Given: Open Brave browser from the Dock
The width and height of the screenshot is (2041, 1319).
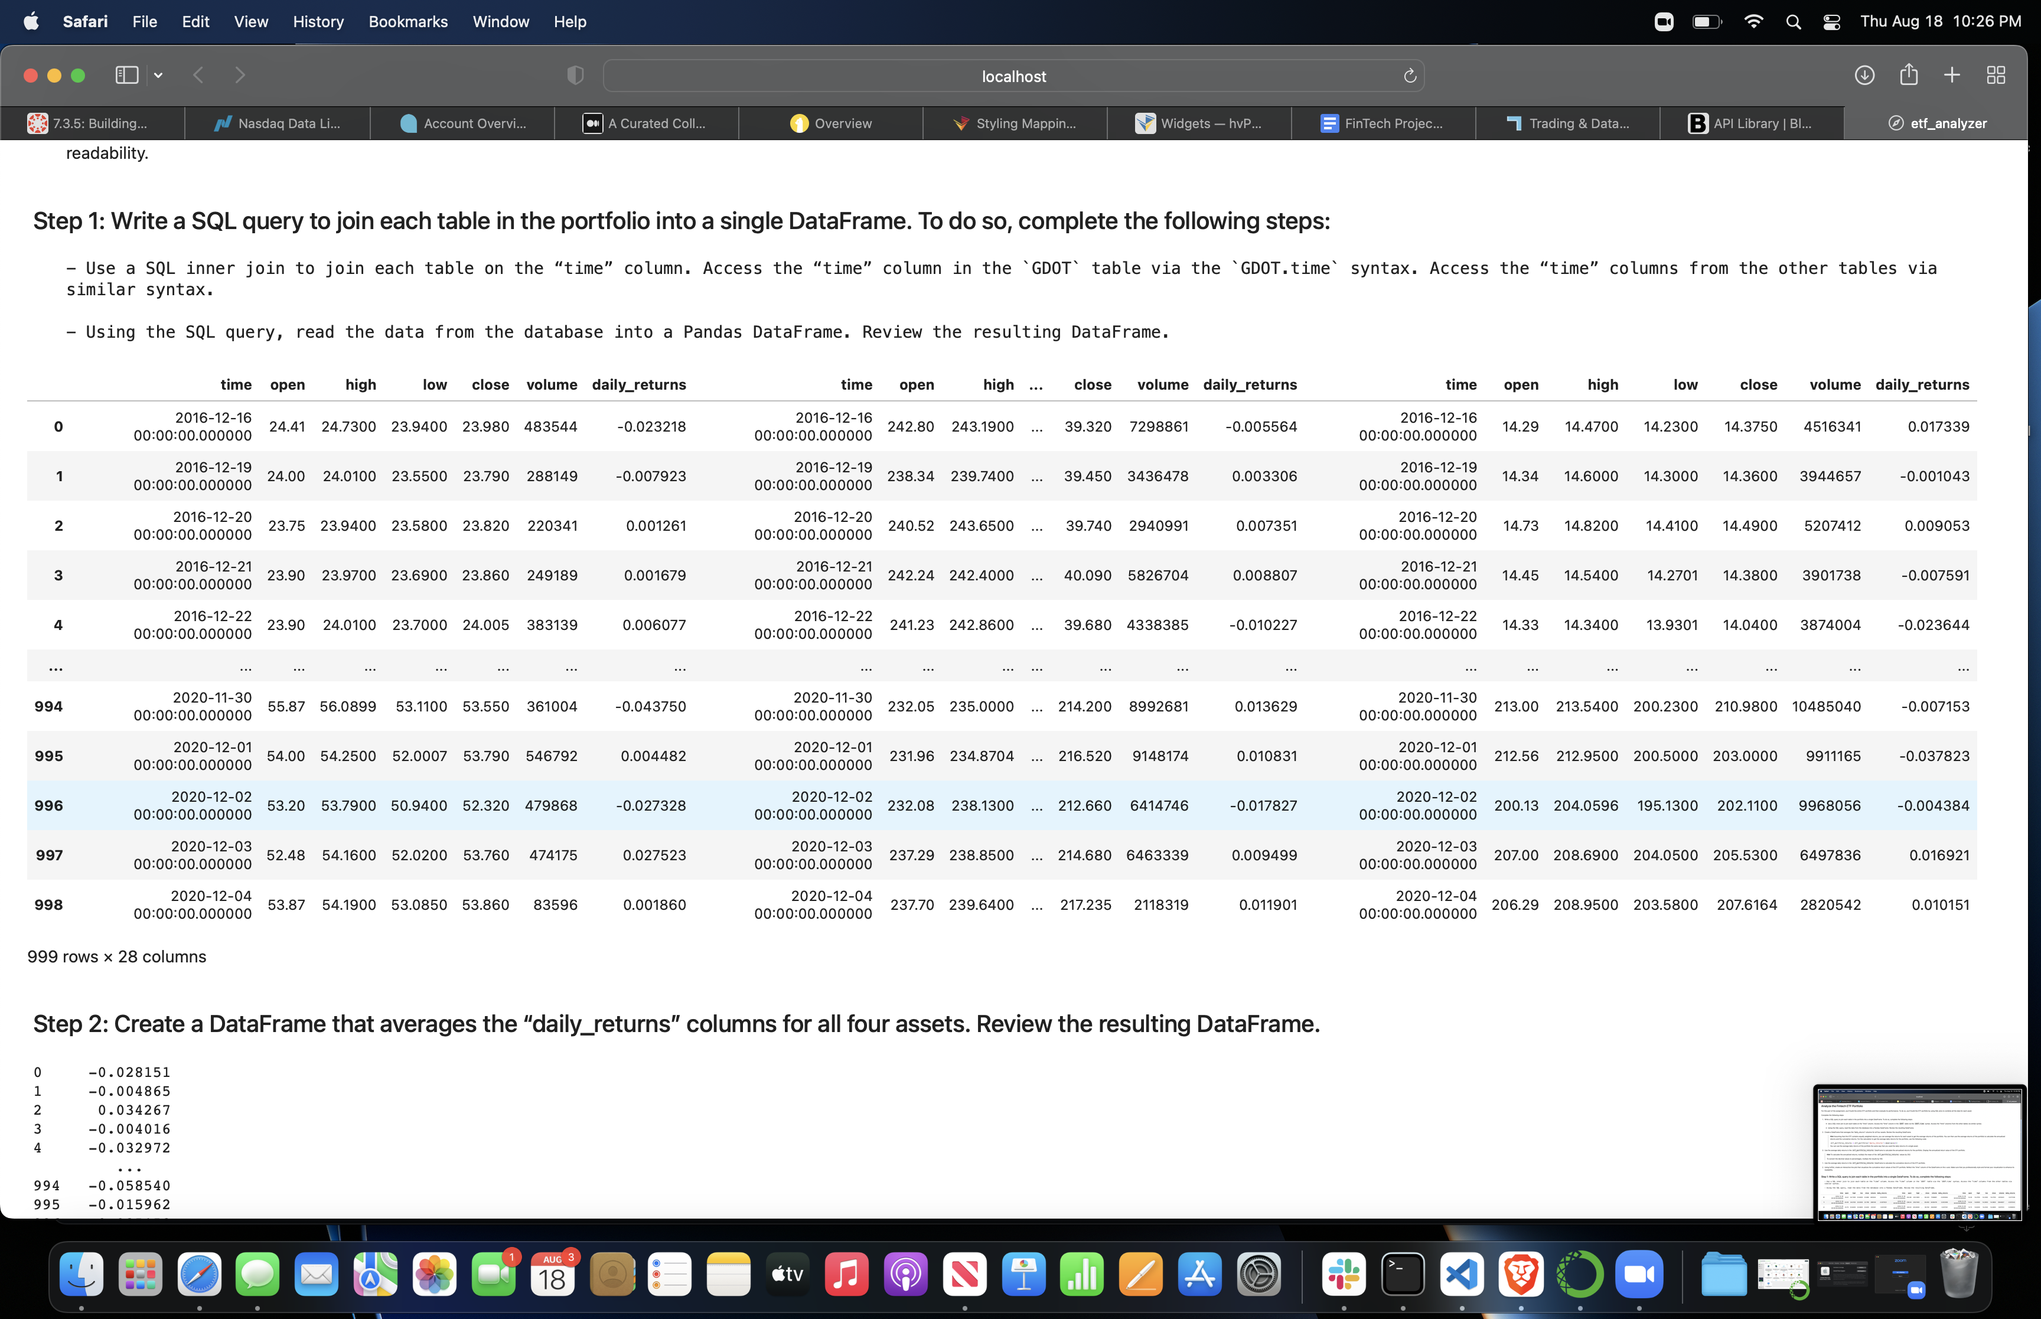Looking at the screenshot, I should click(1520, 1275).
